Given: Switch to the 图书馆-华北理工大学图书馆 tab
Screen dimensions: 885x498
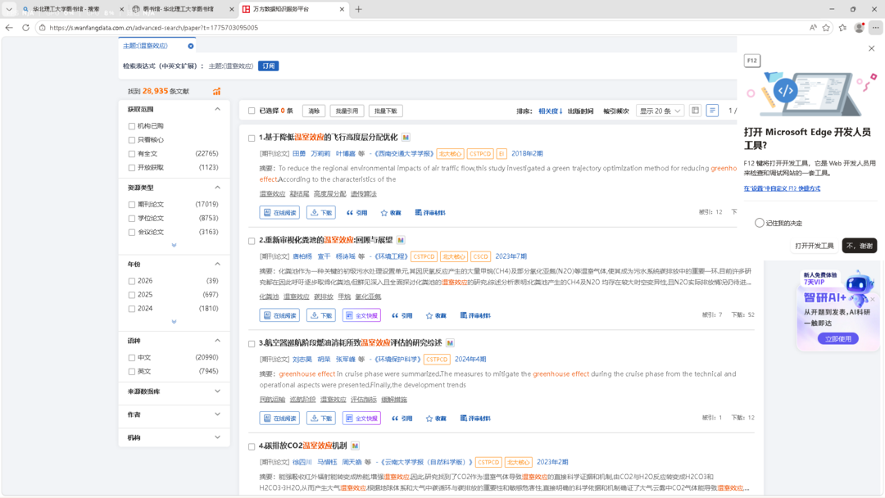Looking at the screenshot, I should [x=182, y=9].
